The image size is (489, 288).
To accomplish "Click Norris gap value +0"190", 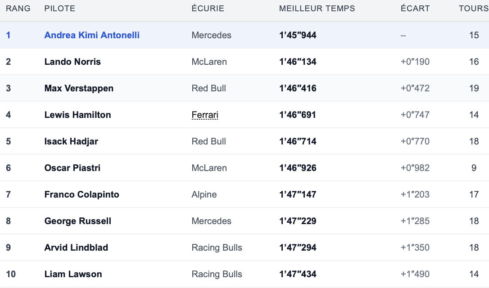I will [x=415, y=62].
